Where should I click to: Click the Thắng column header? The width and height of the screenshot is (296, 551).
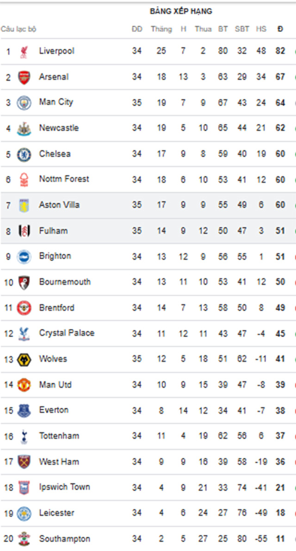pyautogui.click(x=161, y=29)
